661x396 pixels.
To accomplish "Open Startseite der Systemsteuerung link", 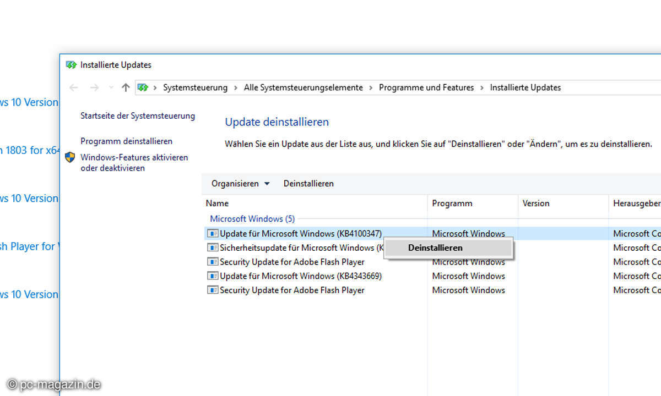I will coord(138,116).
